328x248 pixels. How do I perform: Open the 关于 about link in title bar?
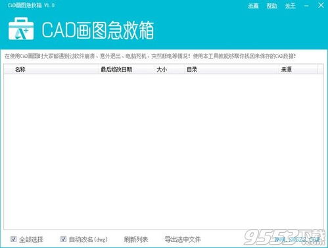291,6
